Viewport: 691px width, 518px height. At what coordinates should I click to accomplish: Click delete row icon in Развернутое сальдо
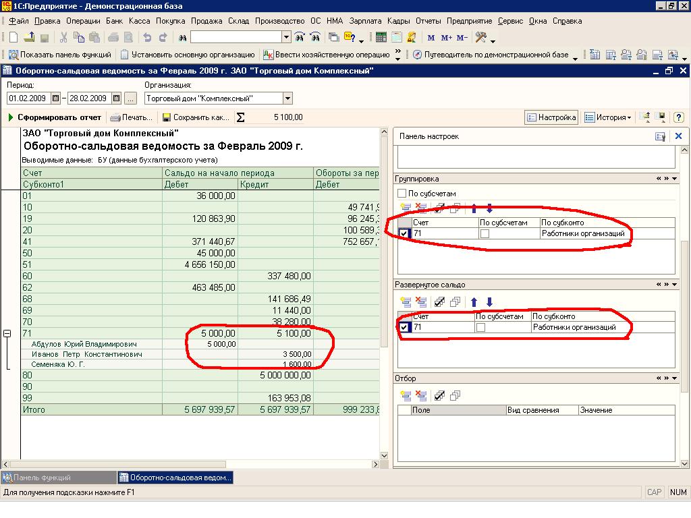pos(421,301)
